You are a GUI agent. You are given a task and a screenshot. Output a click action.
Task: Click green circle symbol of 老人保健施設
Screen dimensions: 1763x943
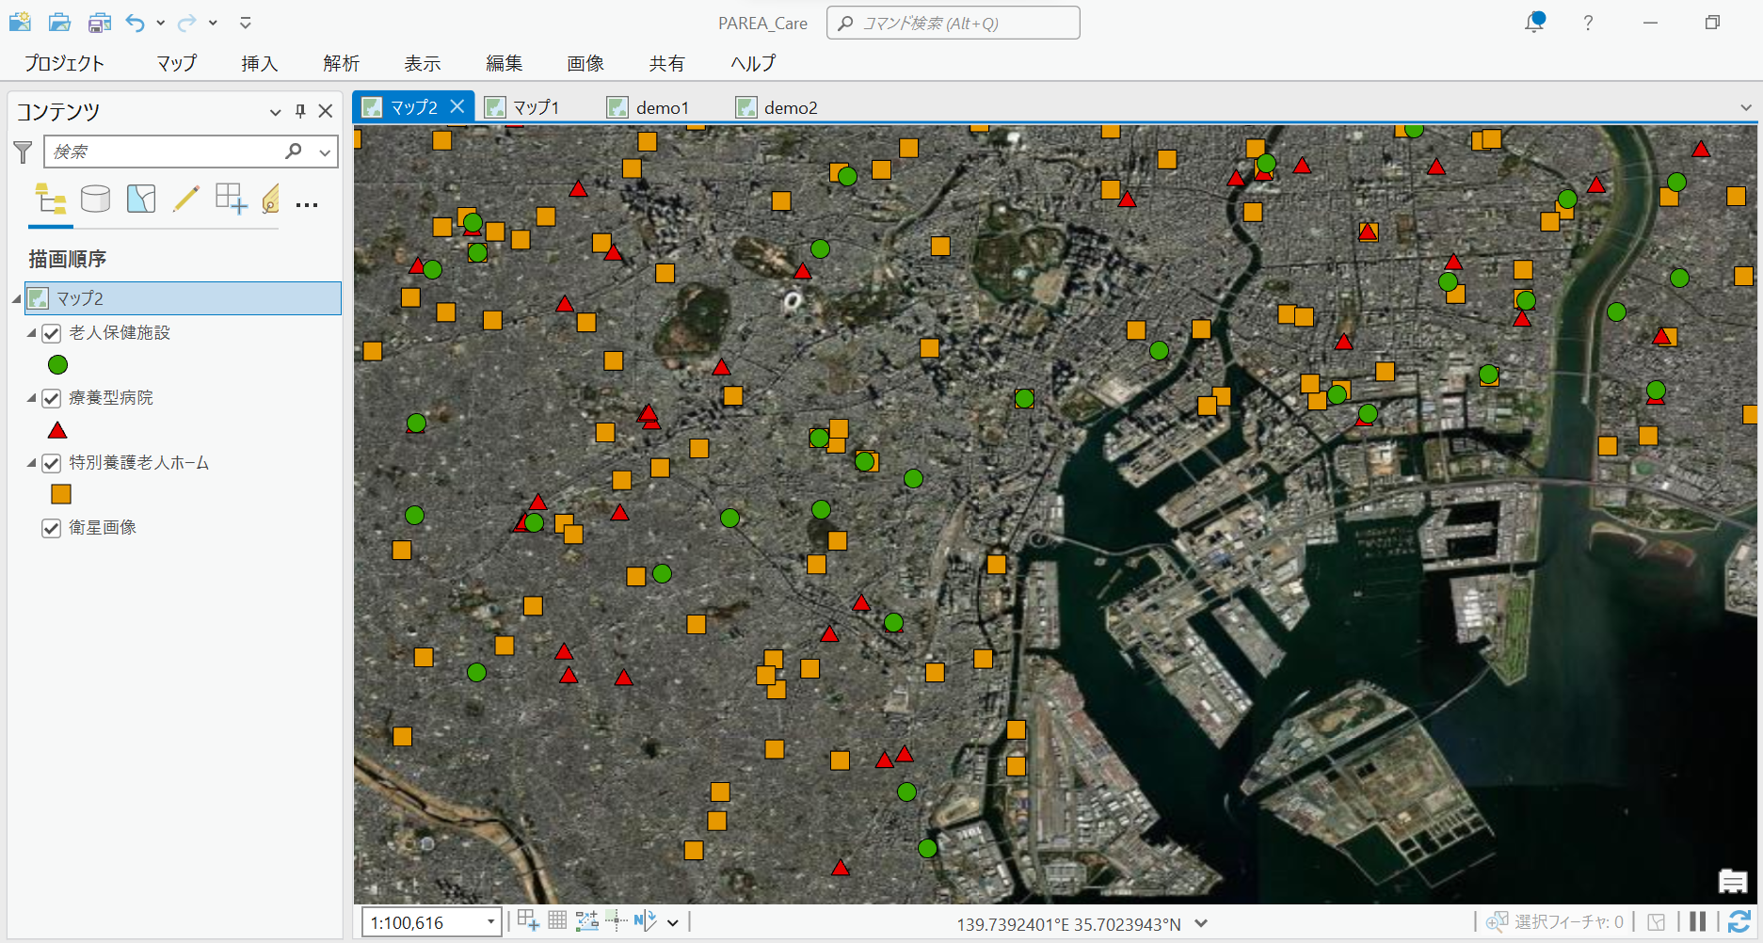(x=57, y=364)
